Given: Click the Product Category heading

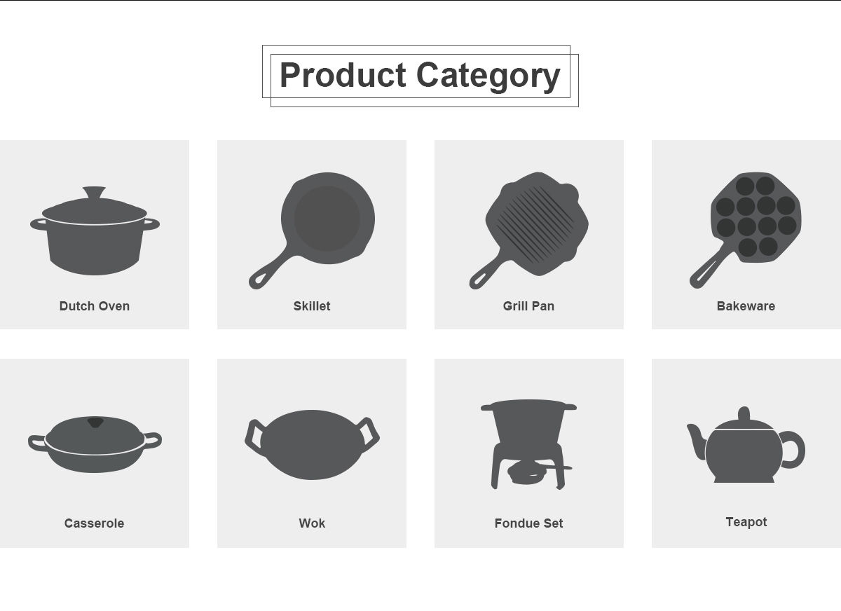Looking at the screenshot, I should (x=420, y=76).
